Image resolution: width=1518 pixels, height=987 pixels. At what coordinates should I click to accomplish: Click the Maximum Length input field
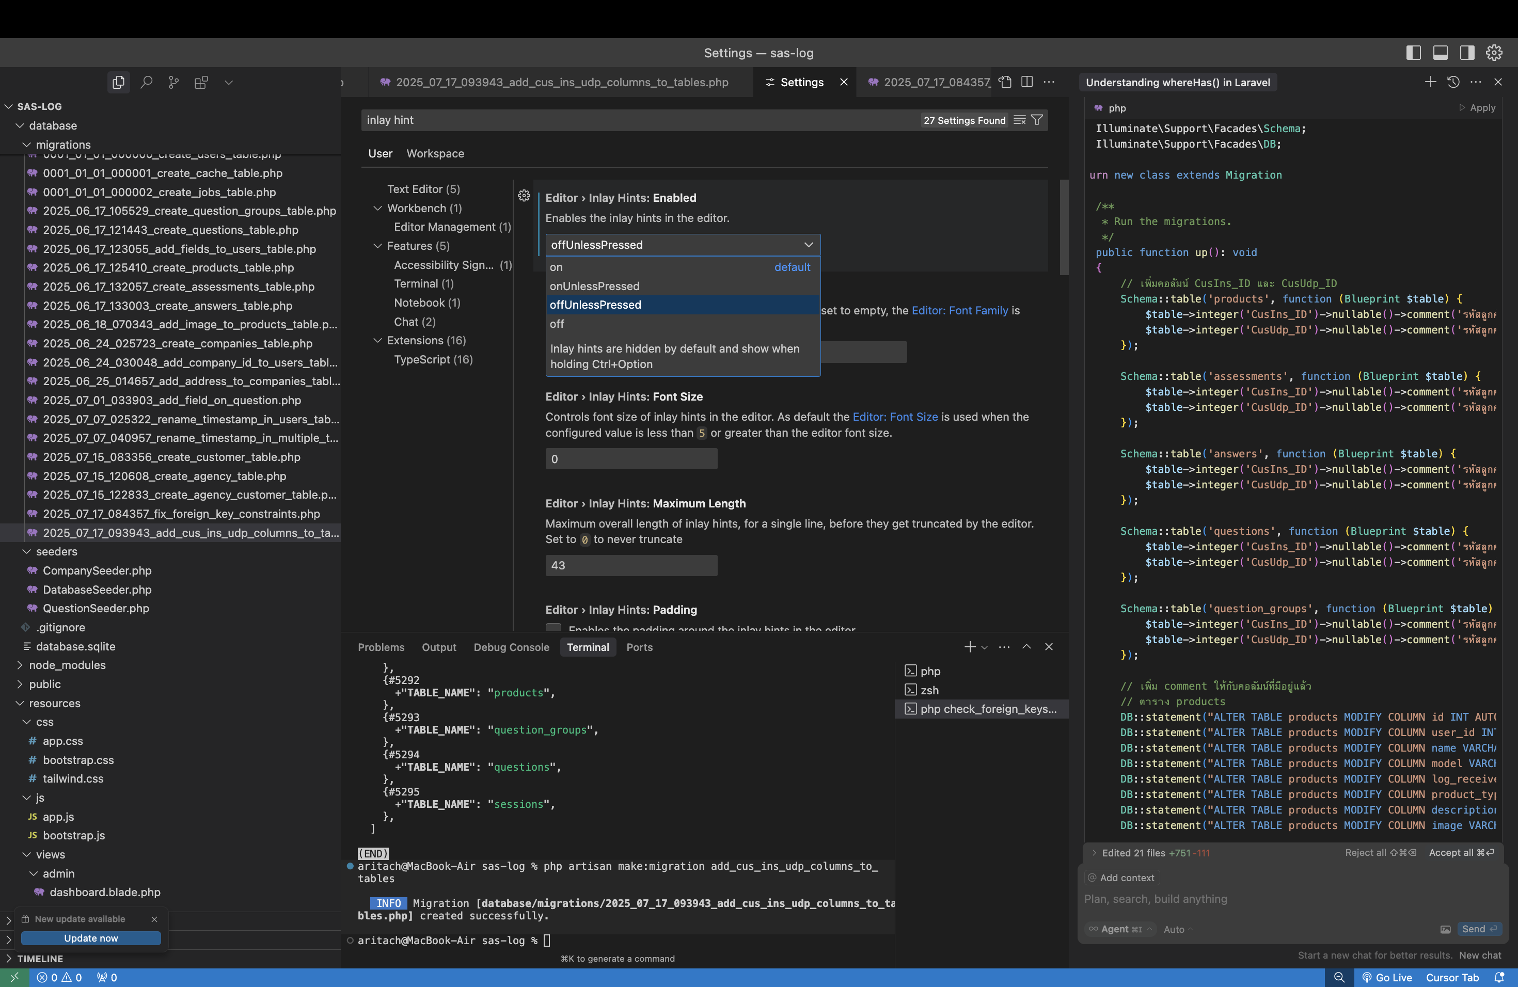[x=631, y=566]
